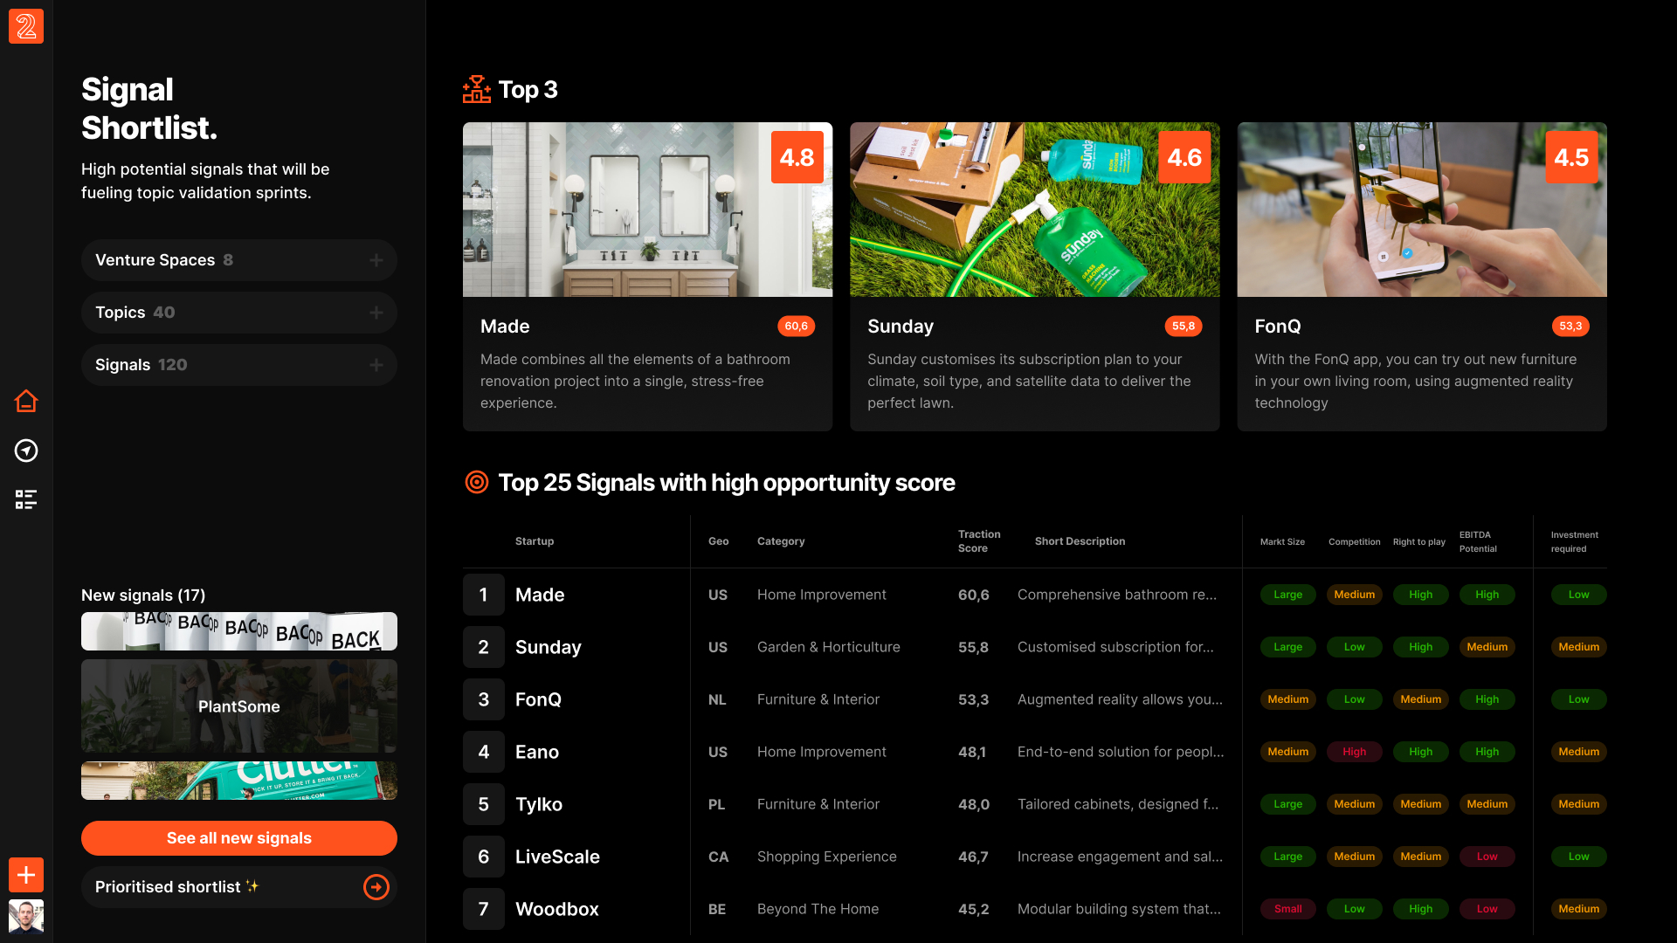Click the 60,6 score pill on Made card
The width and height of the screenshot is (1677, 943).
[x=796, y=326]
